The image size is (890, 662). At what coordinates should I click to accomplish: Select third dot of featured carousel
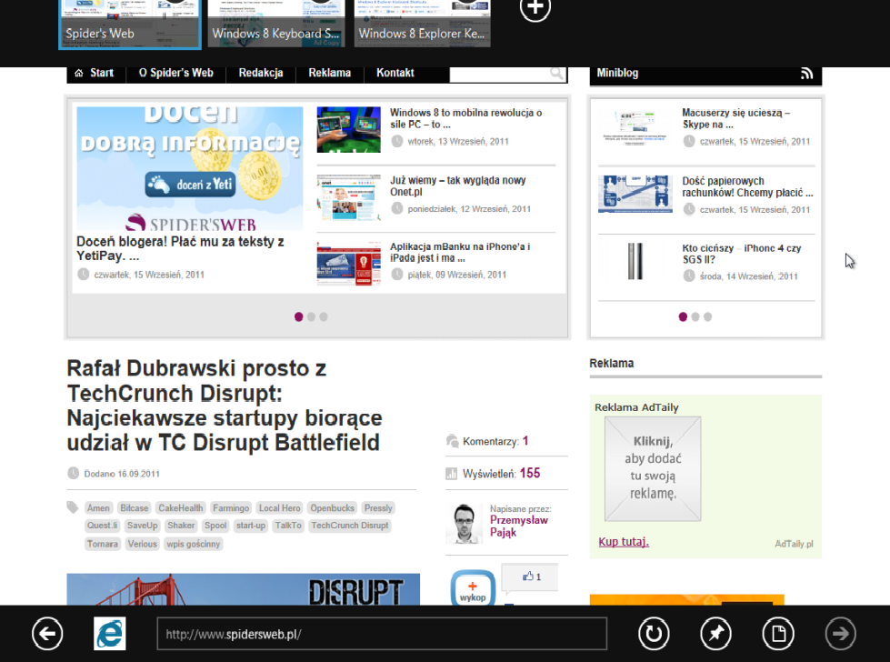(324, 316)
